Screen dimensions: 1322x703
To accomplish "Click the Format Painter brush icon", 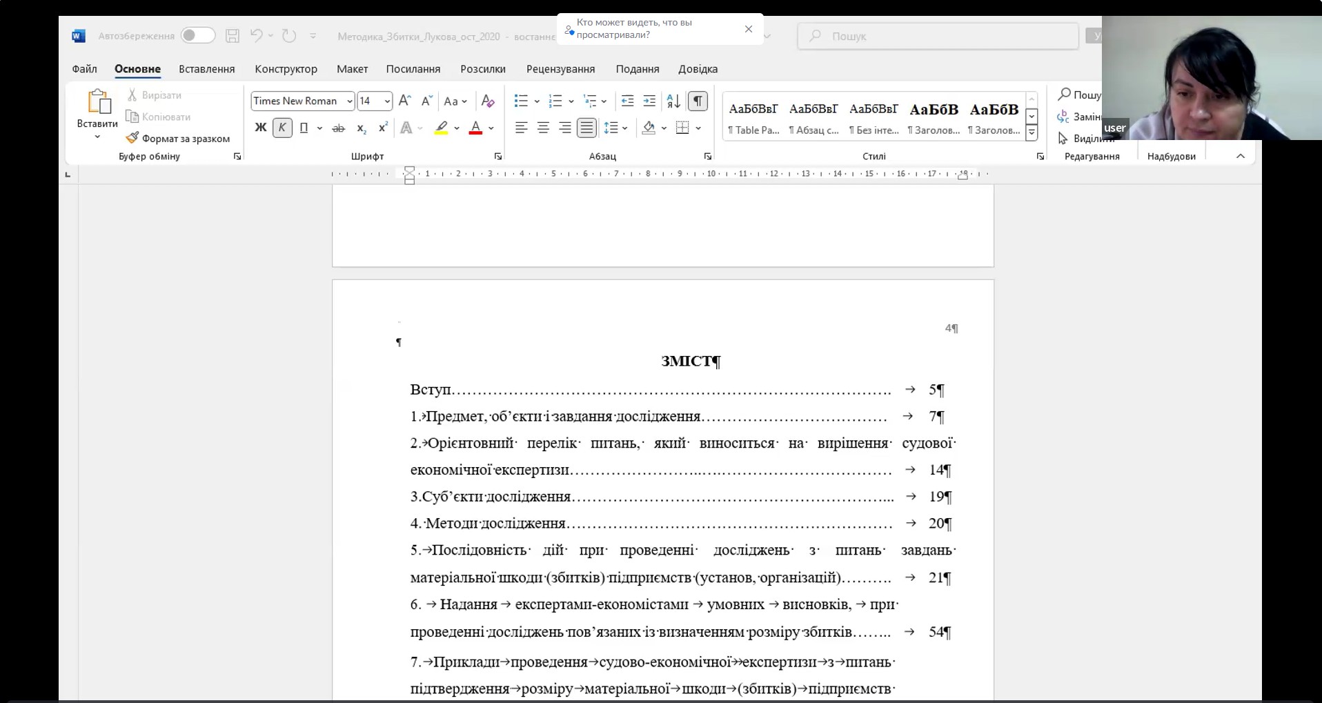I will click(132, 138).
